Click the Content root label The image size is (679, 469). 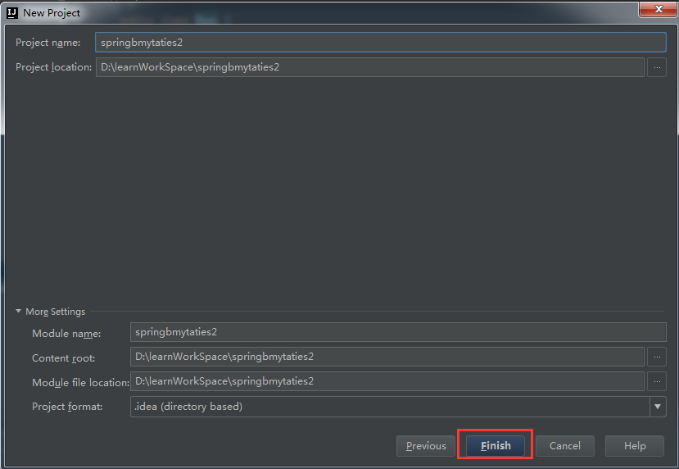(x=64, y=358)
